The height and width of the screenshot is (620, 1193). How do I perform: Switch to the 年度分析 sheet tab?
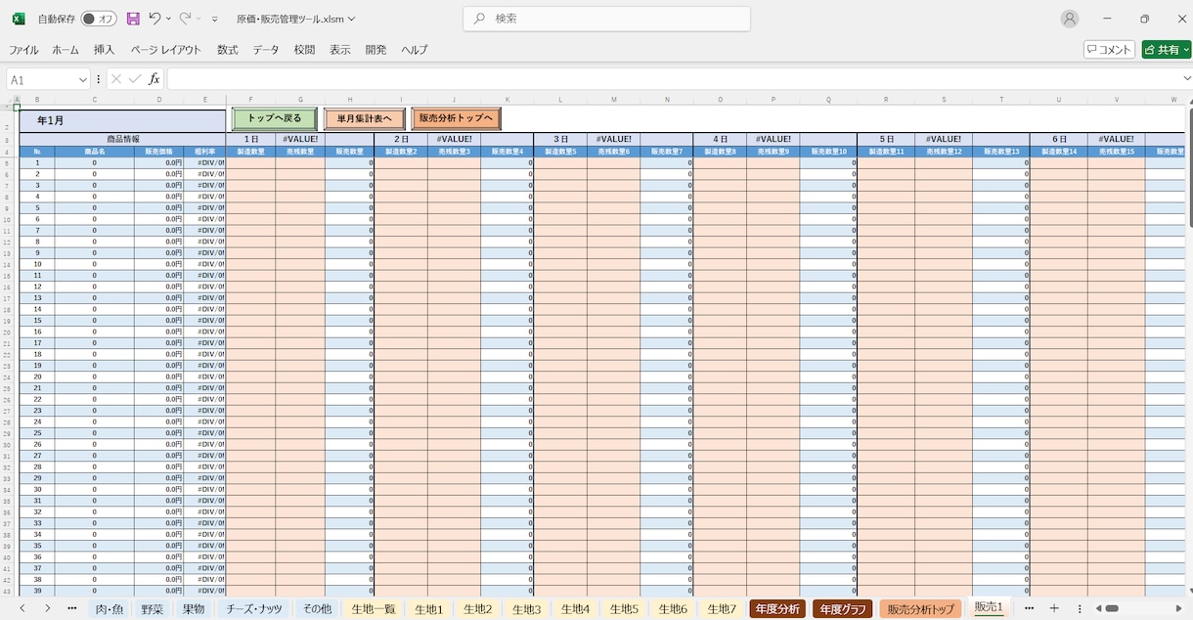point(777,608)
